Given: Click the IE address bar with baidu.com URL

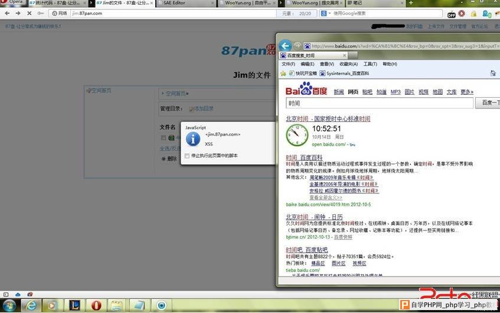Looking at the screenshot, I should click(402, 46).
